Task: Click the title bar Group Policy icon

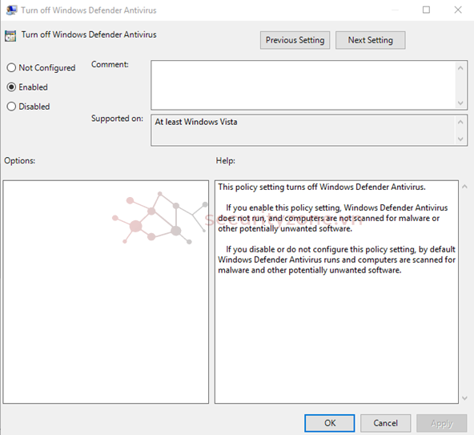Action: [11, 10]
